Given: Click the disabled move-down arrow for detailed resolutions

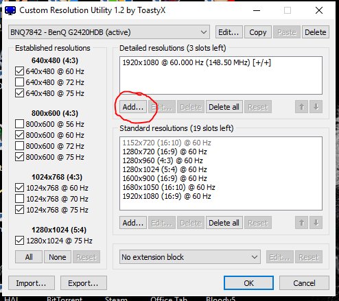Looking at the screenshot, I should tap(316, 107).
